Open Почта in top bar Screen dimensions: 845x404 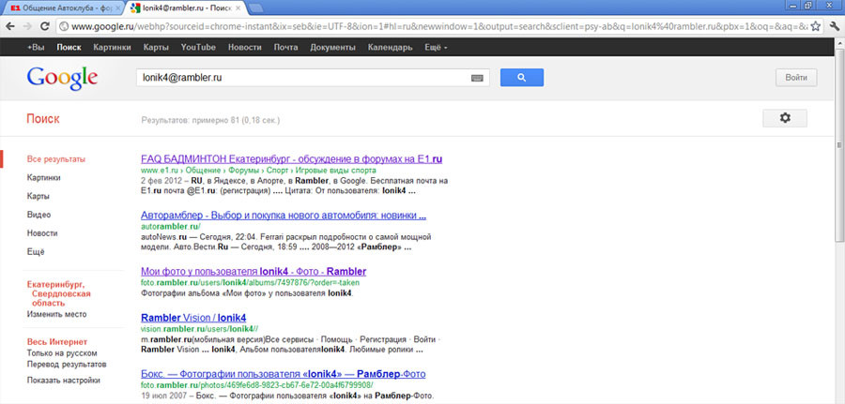(x=285, y=48)
